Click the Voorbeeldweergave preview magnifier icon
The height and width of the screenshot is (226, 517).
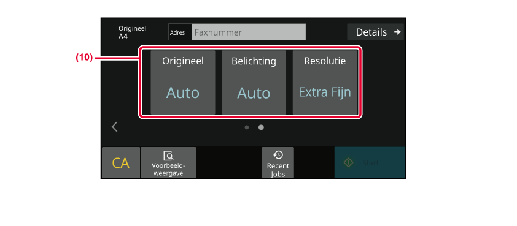coord(168,156)
